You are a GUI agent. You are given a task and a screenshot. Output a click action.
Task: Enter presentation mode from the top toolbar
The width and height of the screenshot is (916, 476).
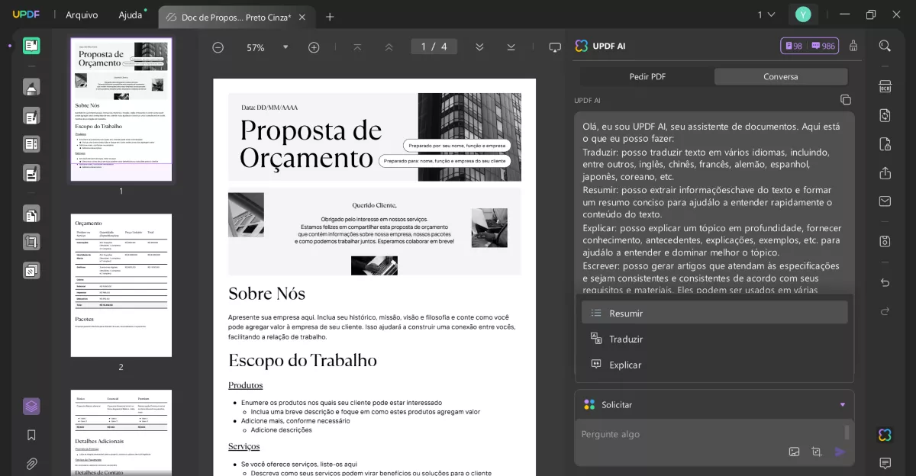[x=554, y=47]
